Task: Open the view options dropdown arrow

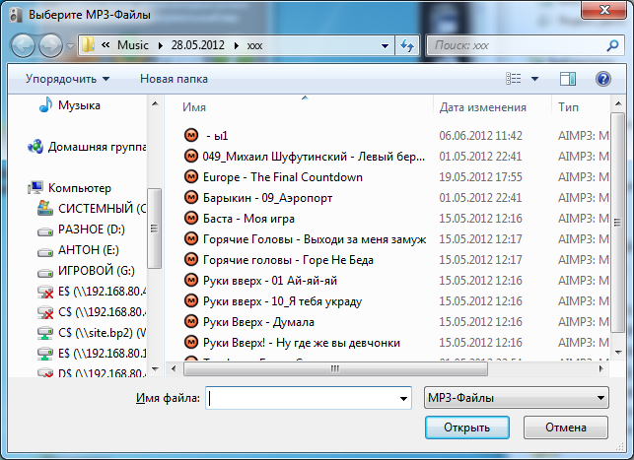Action: tap(534, 79)
